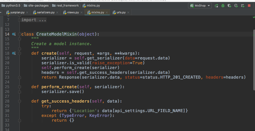Select the mixins.py editor tab
Viewport: 255px width, 131px height.
click(97, 13)
